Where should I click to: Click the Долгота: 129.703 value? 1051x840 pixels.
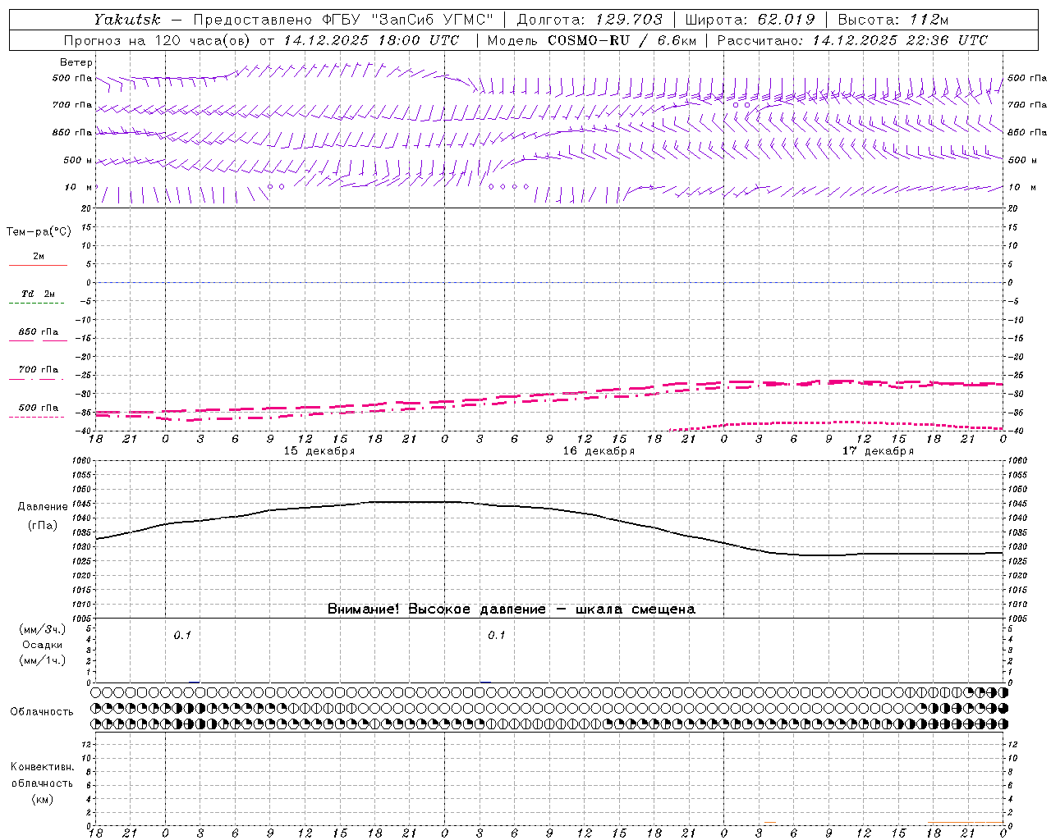pos(590,19)
